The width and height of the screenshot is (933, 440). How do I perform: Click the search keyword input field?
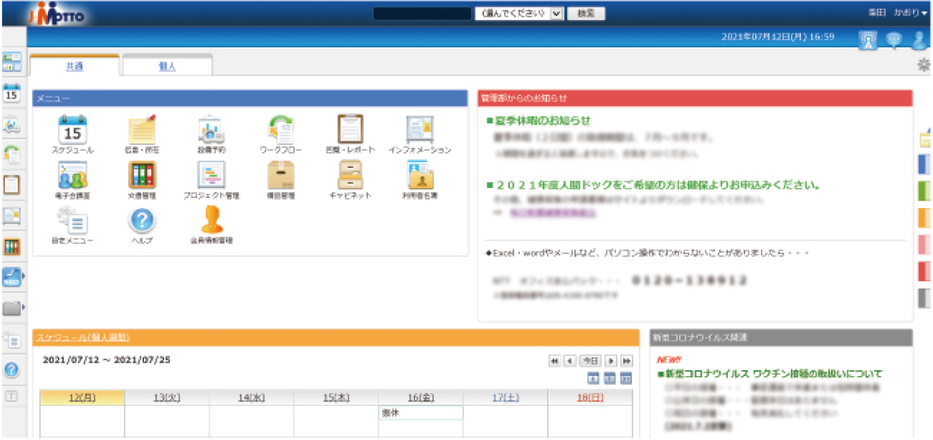423,13
